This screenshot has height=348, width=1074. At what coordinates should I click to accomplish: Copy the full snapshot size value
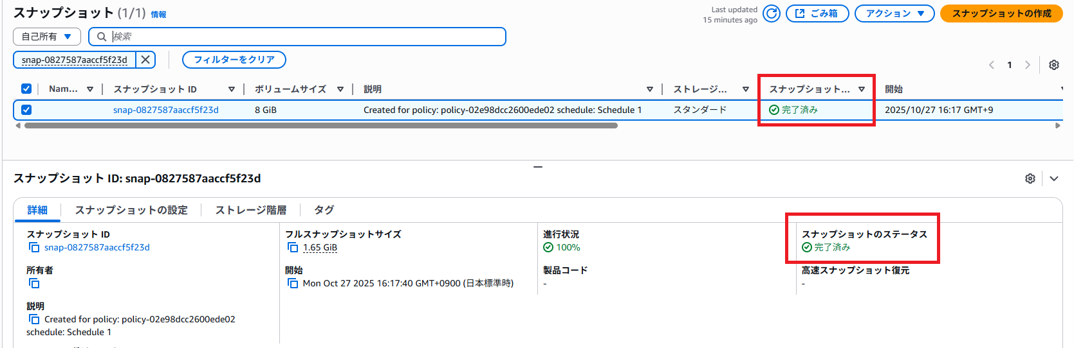click(x=293, y=247)
